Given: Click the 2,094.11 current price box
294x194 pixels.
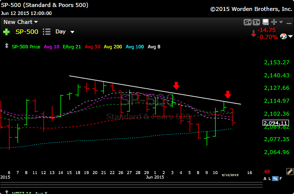Looking at the screenshot, I should (276, 123).
